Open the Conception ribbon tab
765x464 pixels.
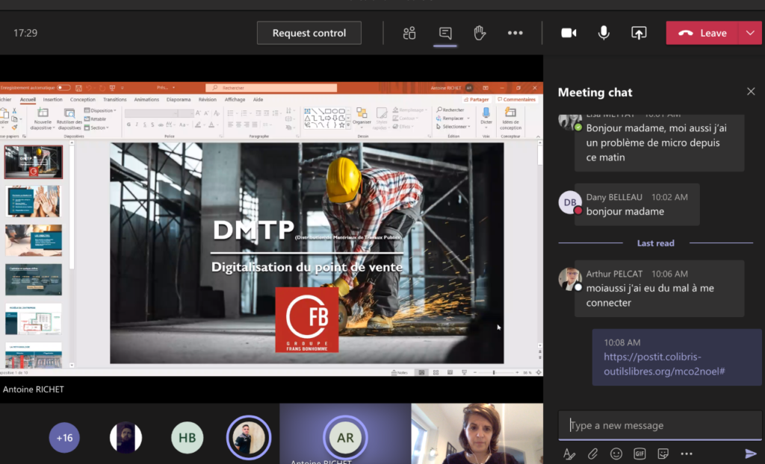coord(83,99)
